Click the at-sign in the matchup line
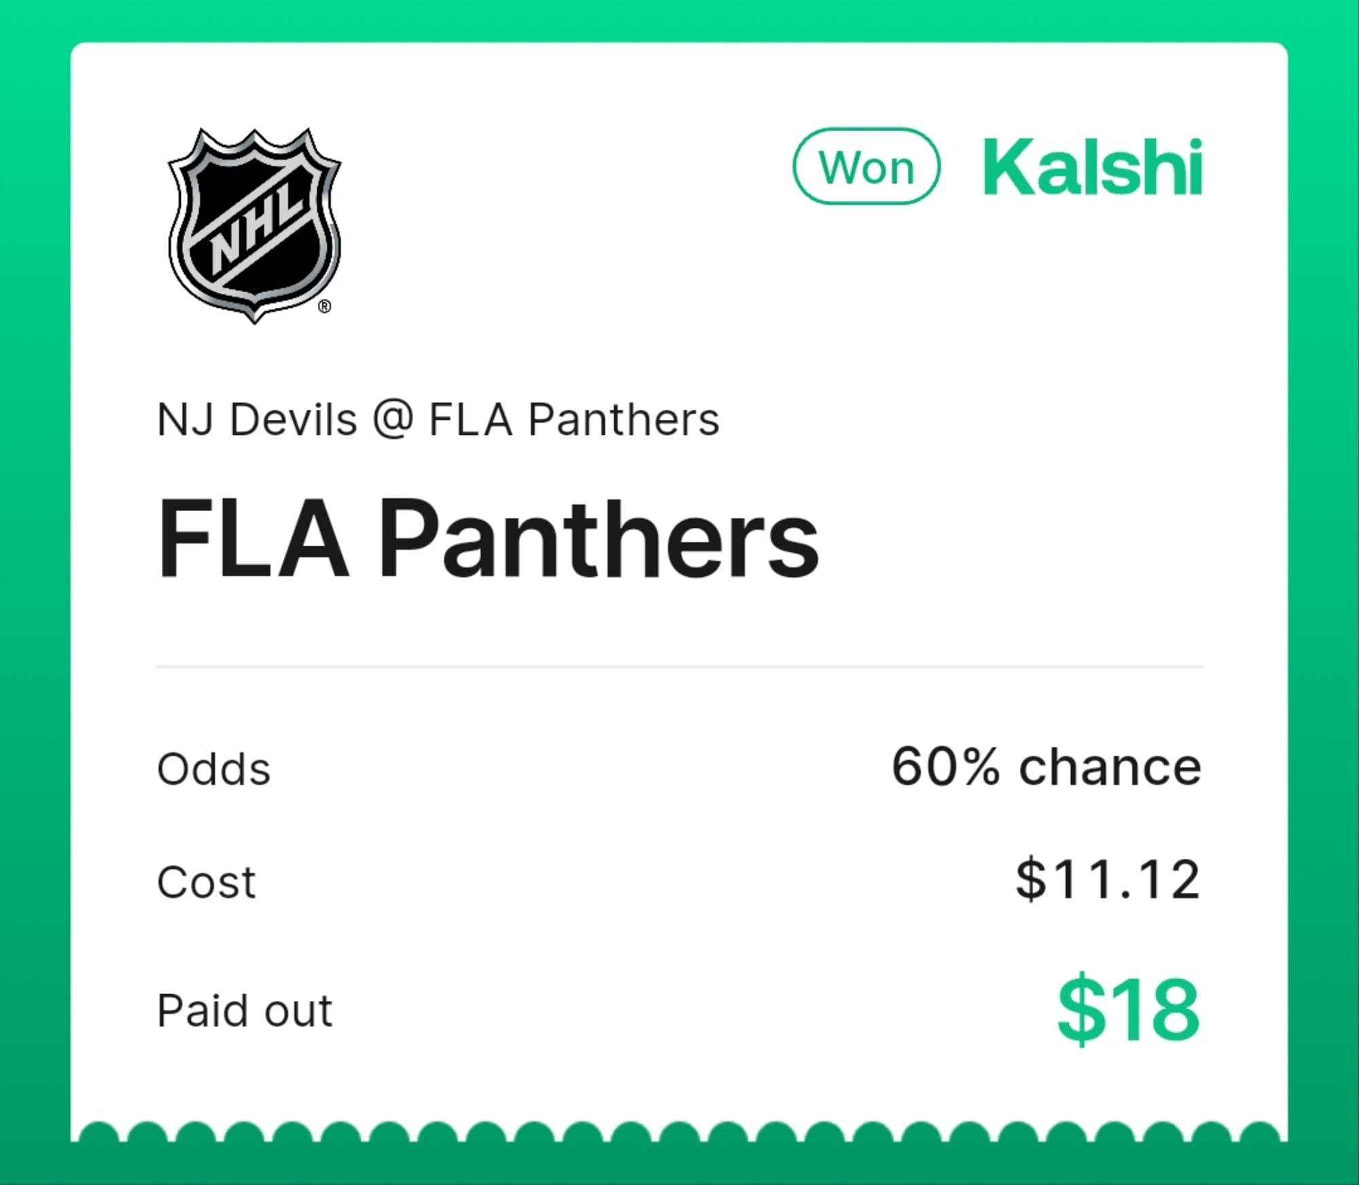The width and height of the screenshot is (1359, 1185). click(x=393, y=419)
